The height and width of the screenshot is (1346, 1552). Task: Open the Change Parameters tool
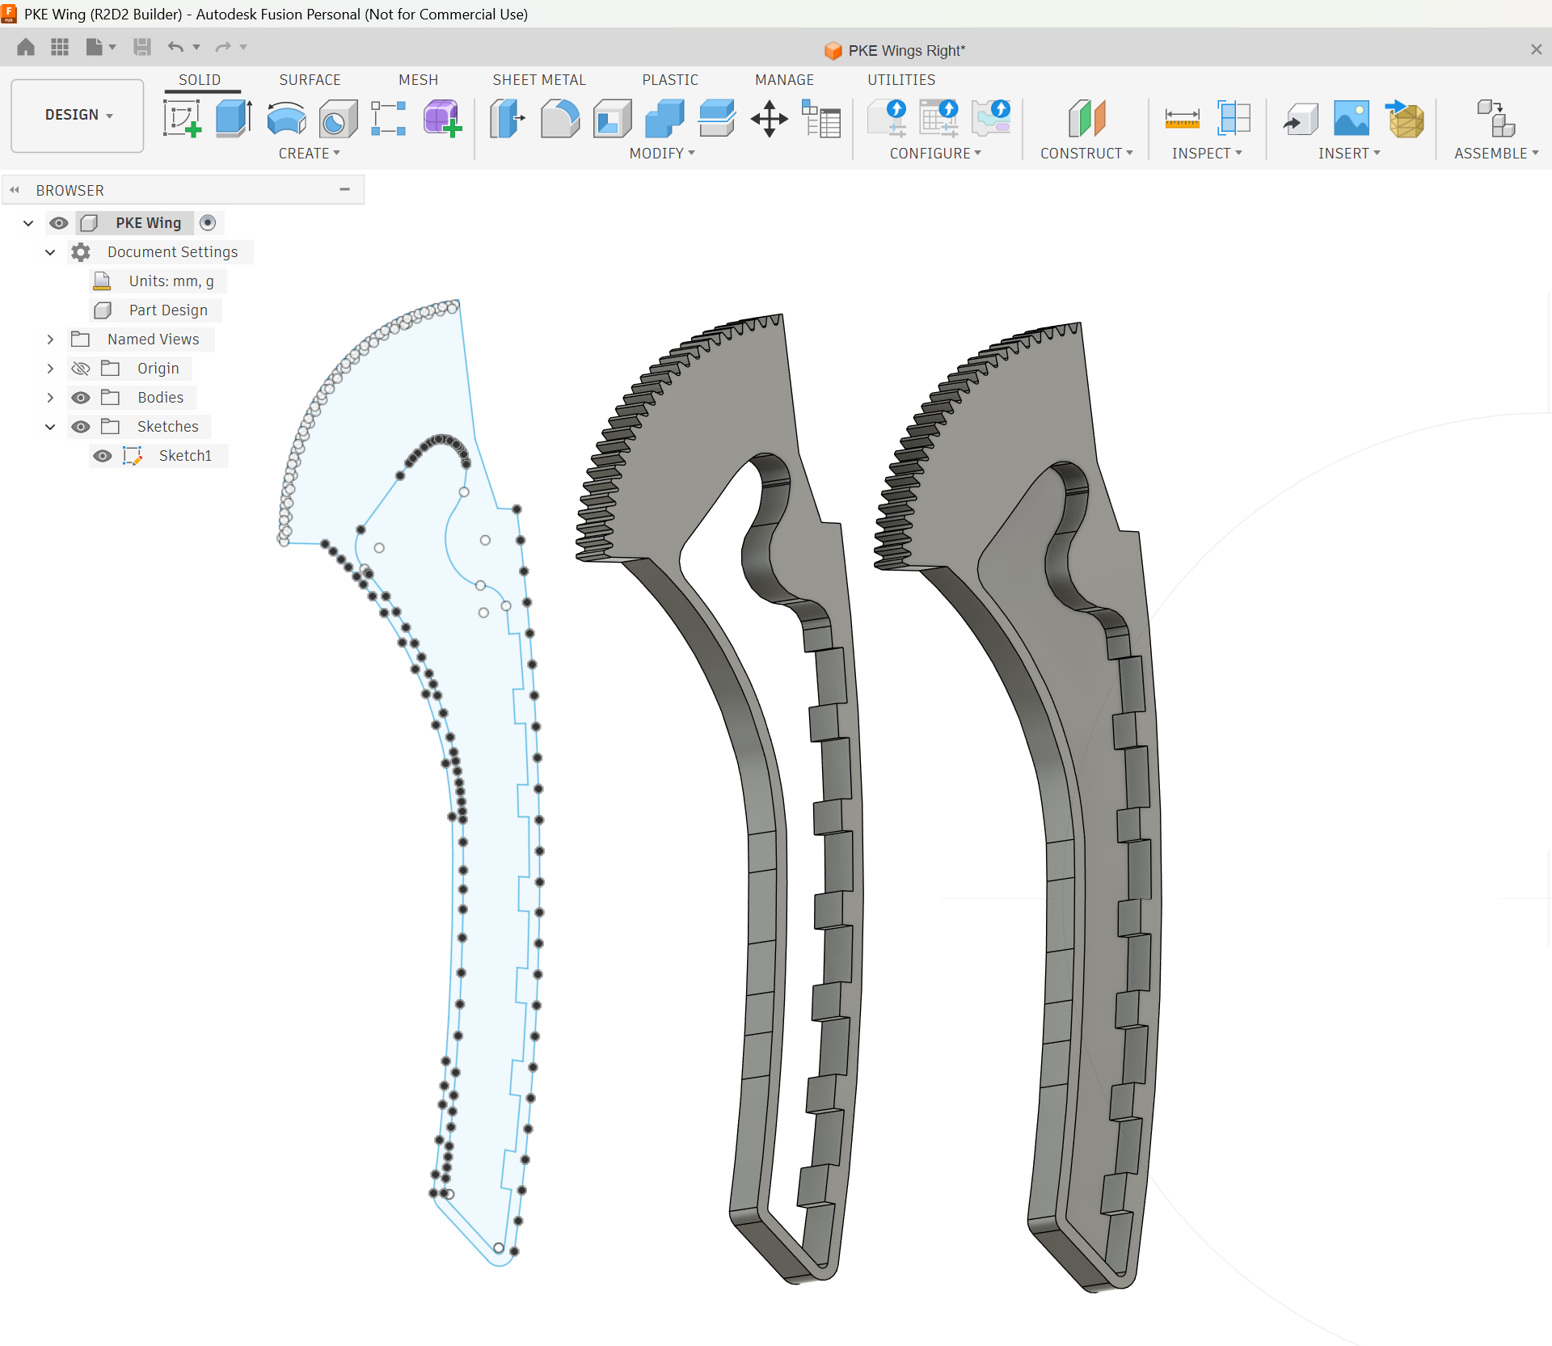(821, 119)
